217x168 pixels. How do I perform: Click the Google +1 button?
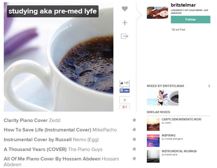tap(124, 107)
